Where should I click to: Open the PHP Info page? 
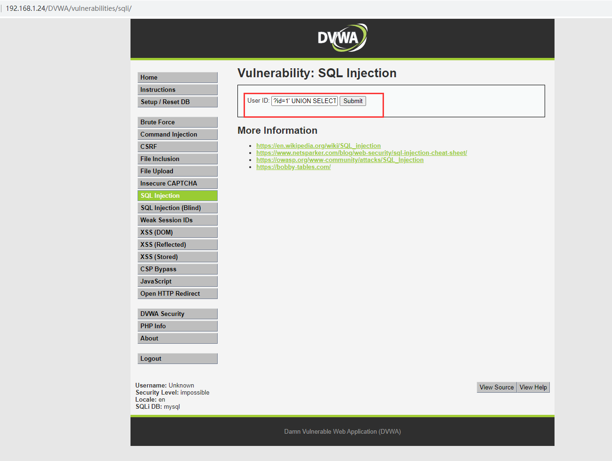177,326
